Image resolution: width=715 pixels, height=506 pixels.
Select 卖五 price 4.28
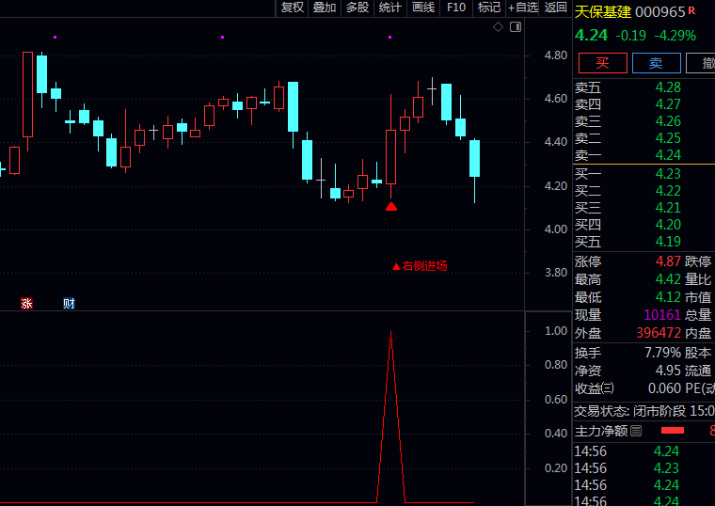pos(668,87)
